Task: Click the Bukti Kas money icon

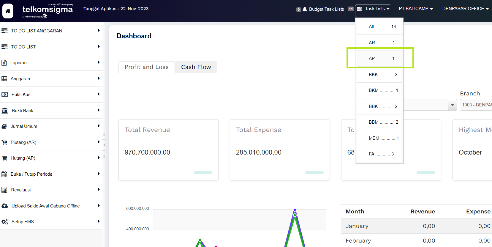Action: pyautogui.click(x=5, y=95)
